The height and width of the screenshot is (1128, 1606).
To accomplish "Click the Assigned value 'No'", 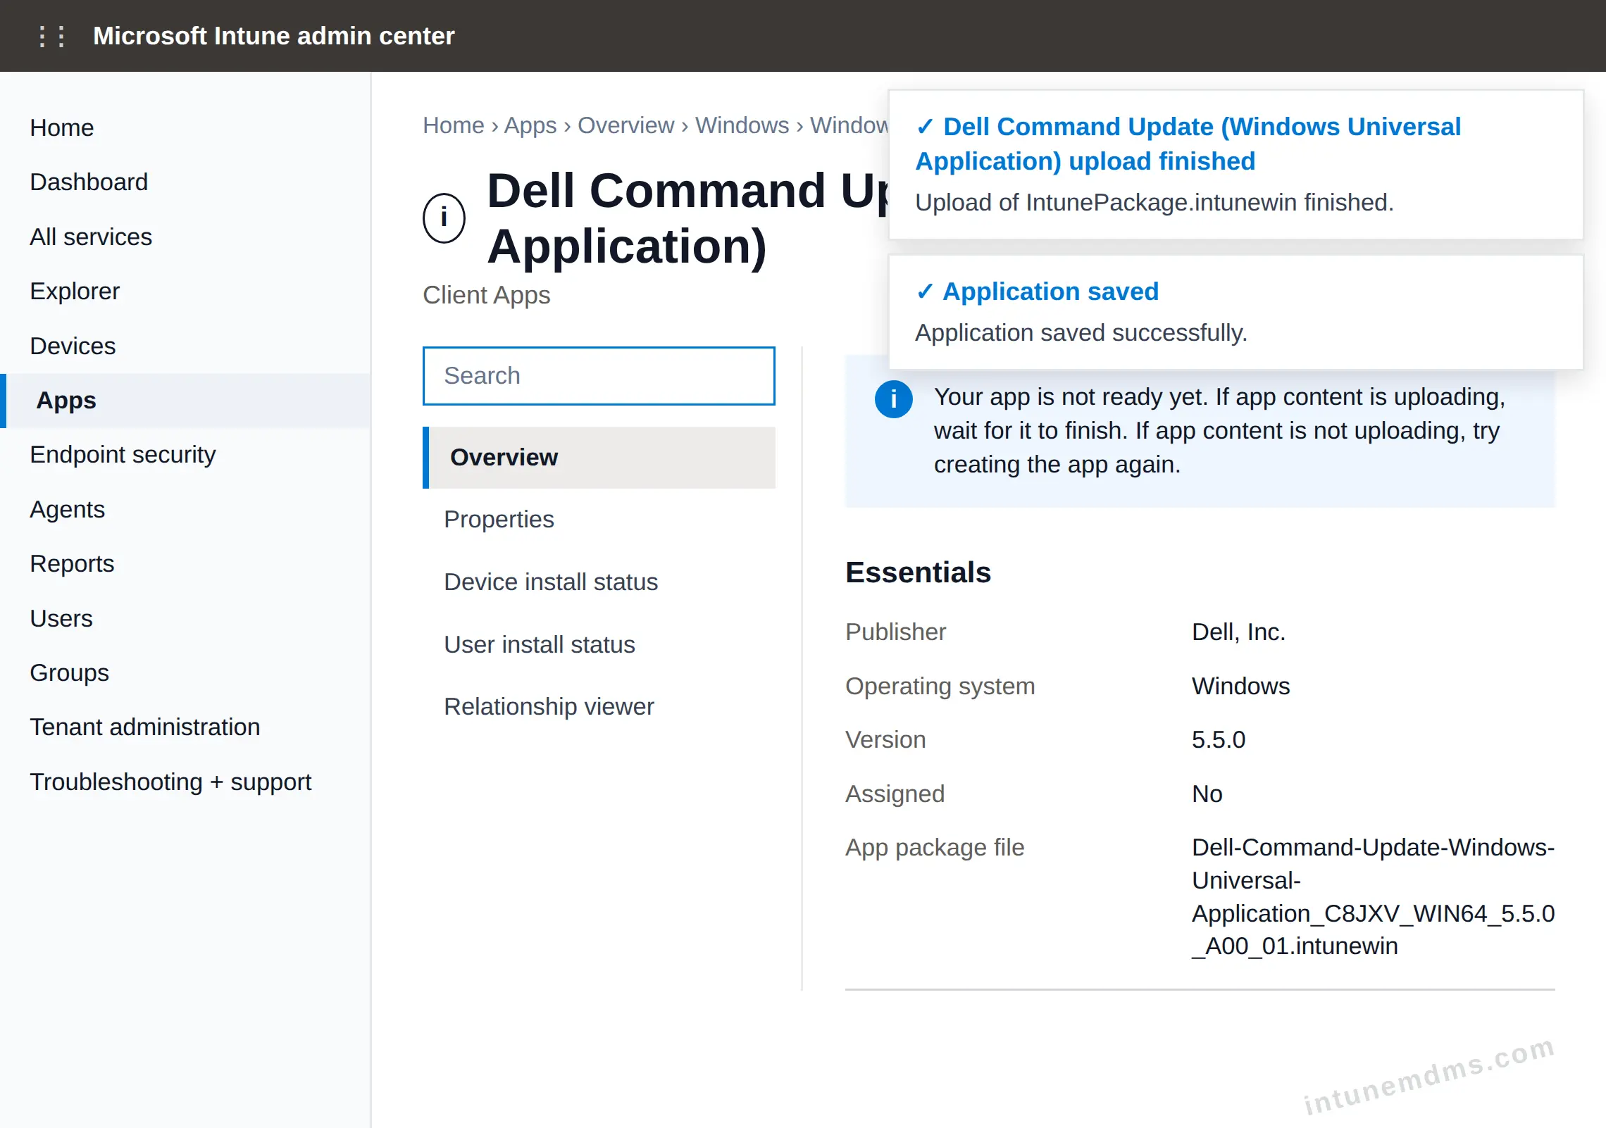I will pos(1207,794).
